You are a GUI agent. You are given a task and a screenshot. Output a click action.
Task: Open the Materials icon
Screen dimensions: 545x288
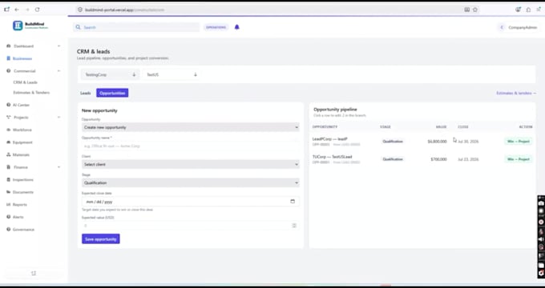[9, 154]
